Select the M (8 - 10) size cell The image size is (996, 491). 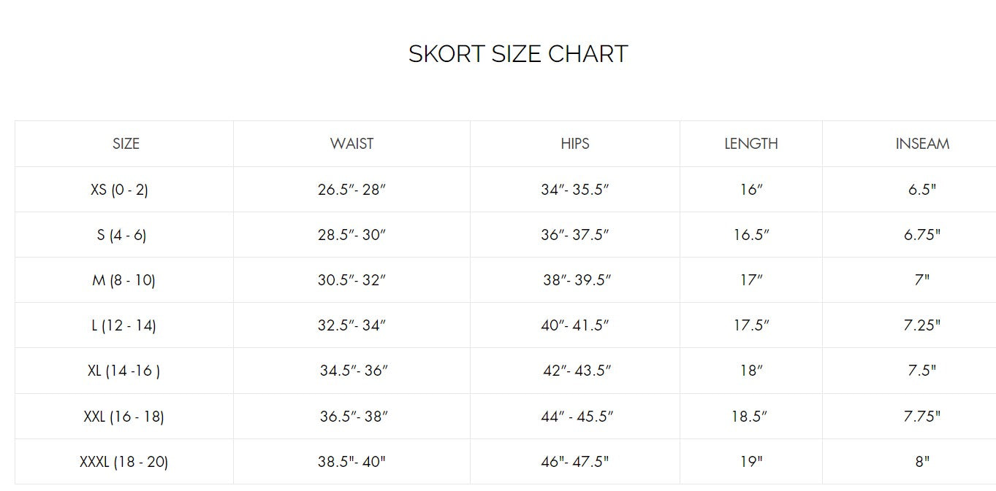click(123, 280)
